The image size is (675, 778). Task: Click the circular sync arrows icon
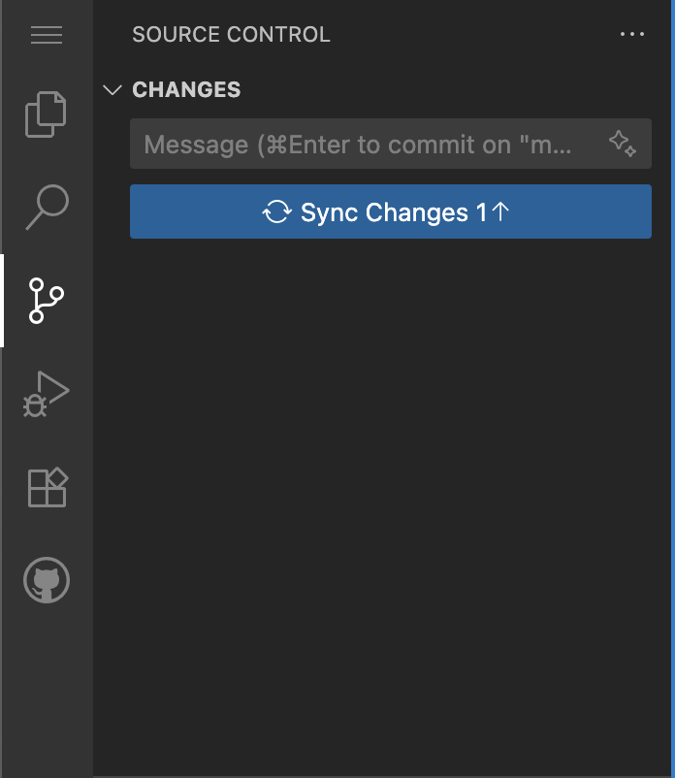pos(277,211)
